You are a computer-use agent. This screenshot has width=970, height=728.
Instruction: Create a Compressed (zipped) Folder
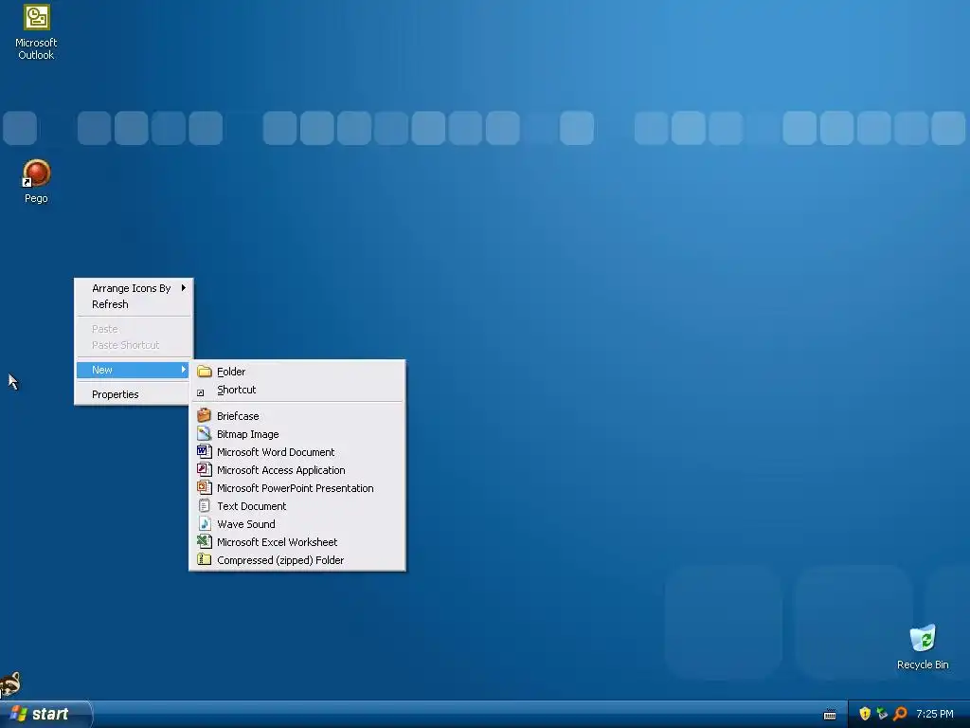296,559
